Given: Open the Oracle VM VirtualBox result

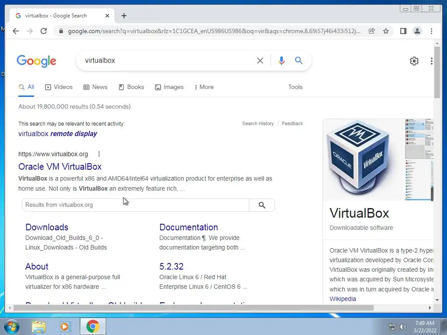Looking at the screenshot, I should [60, 167].
